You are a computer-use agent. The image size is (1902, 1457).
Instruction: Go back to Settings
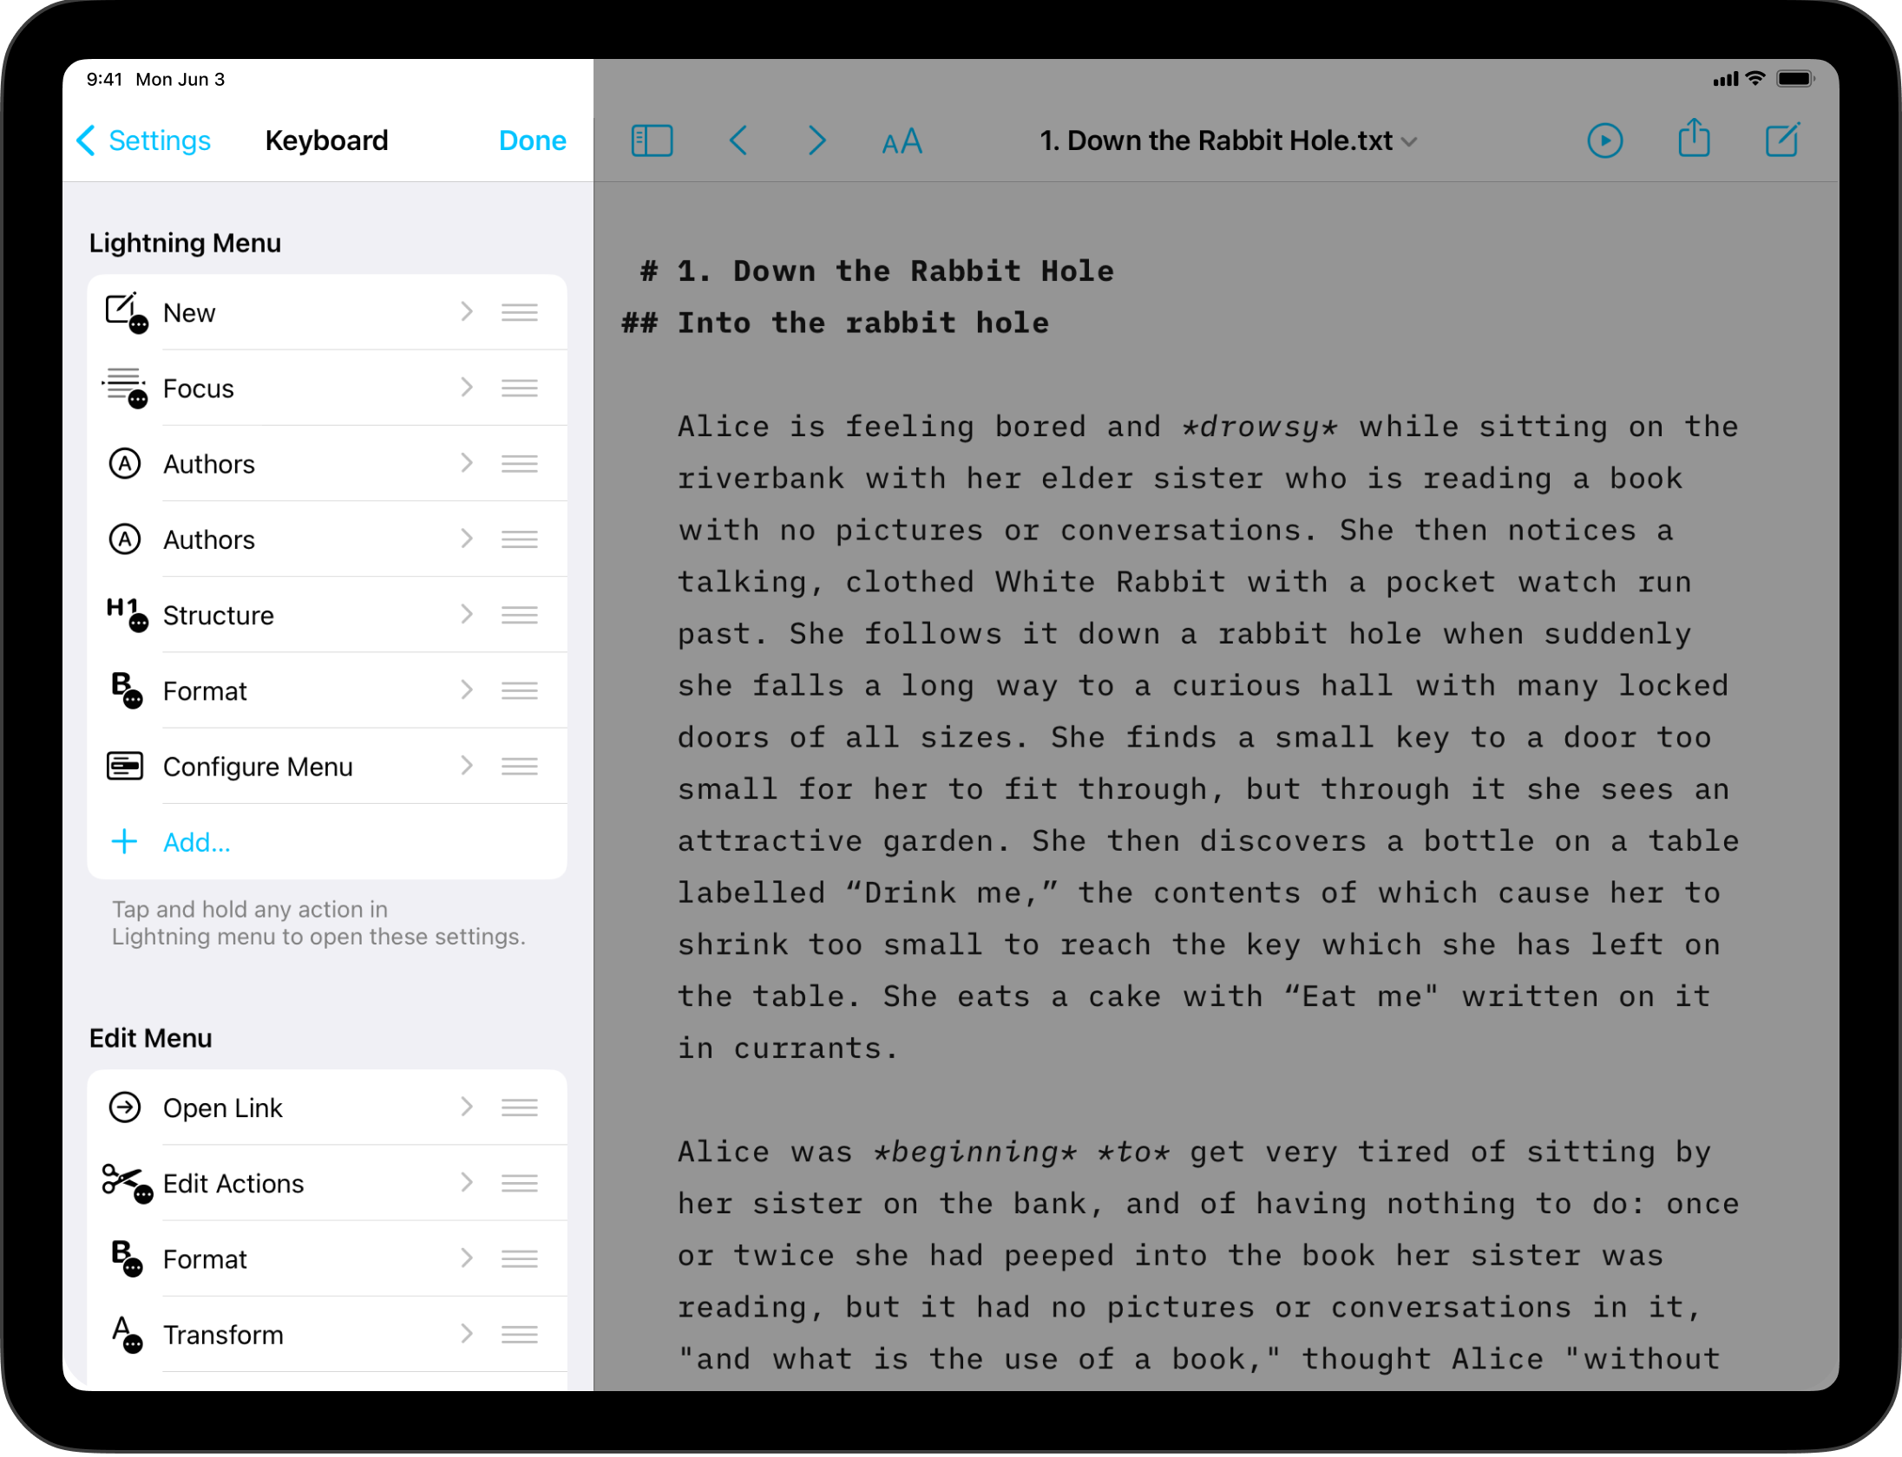coord(145,140)
